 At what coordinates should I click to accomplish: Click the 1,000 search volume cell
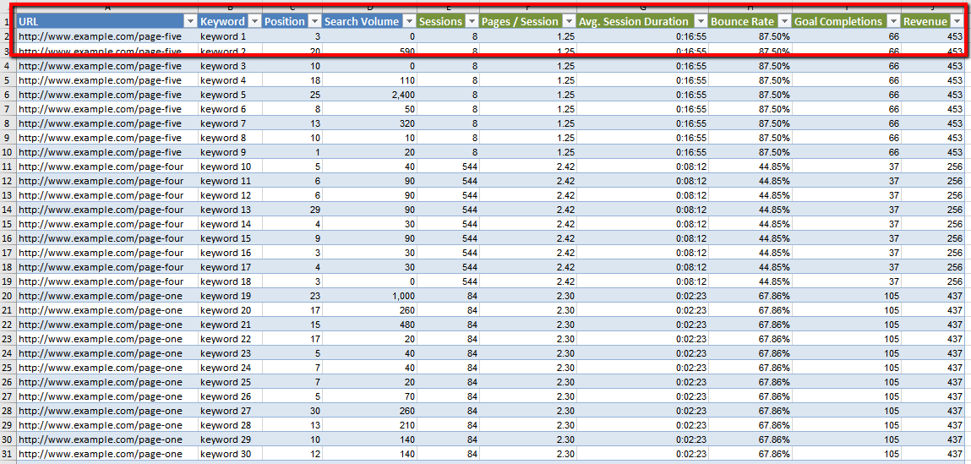point(369,296)
